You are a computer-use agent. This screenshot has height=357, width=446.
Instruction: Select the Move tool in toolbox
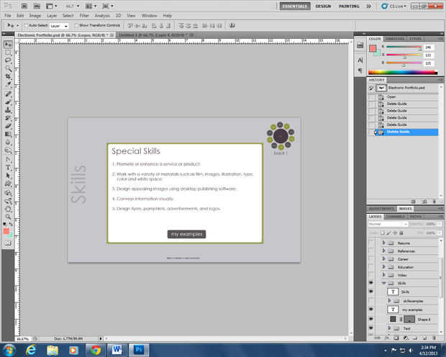coord(8,45)
